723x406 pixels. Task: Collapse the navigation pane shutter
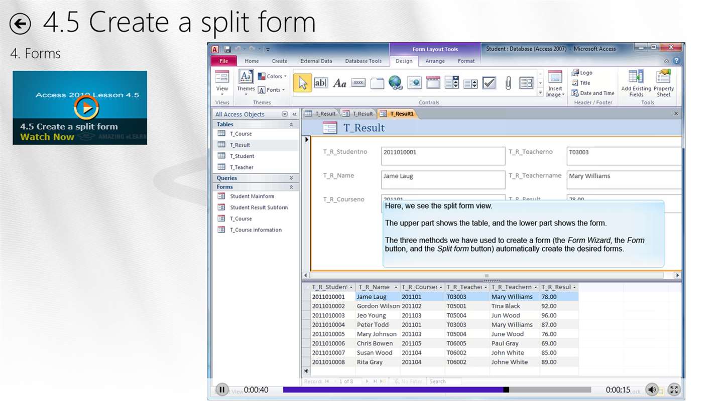click(x=294, y=114)
